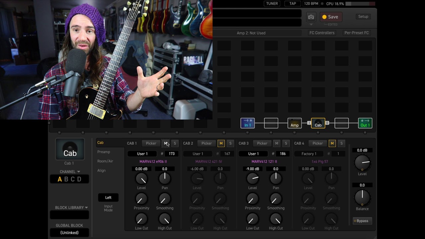This screenshot has width=425, height=239.
Task: Click the CAB 1 Pan knob
Action: click(x=165, y=179)
